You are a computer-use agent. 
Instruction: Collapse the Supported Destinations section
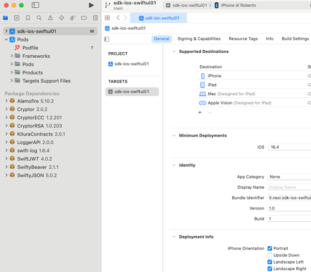174,52
